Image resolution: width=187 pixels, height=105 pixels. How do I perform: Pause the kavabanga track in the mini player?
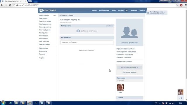[x=148, y=13]
